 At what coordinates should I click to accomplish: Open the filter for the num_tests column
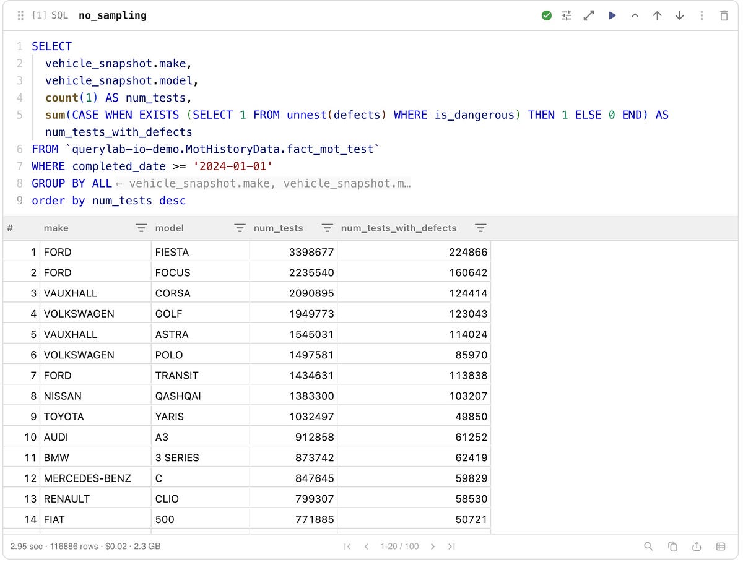click(327, 228)
